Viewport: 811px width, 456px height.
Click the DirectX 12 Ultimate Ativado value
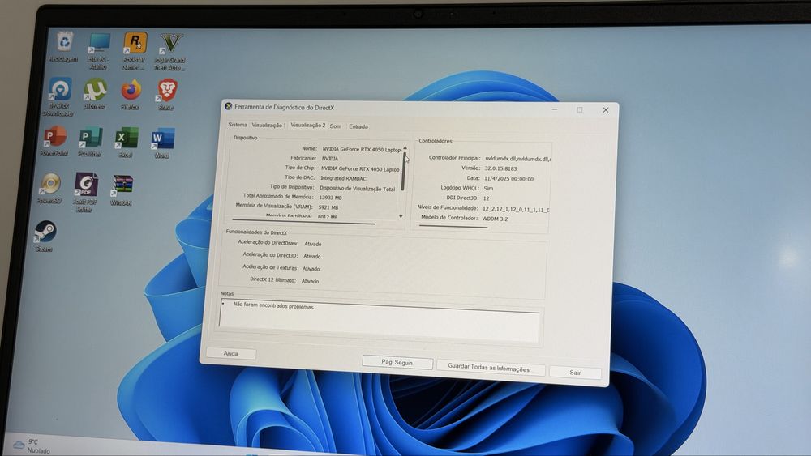[x=310, y=281]
